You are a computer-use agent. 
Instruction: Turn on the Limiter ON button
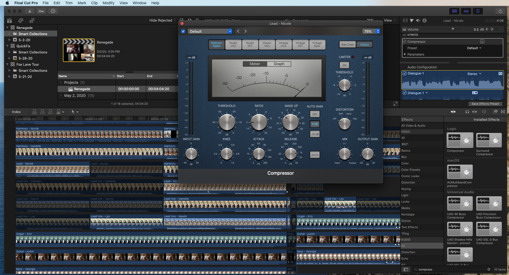[x=344, y=65]
